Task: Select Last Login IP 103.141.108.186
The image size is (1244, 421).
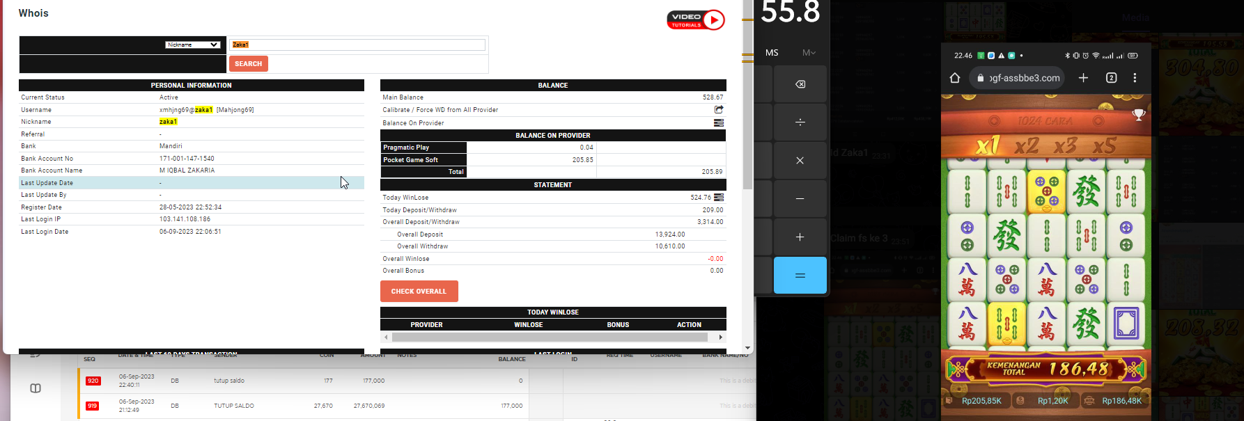Action: coord(185,219)
